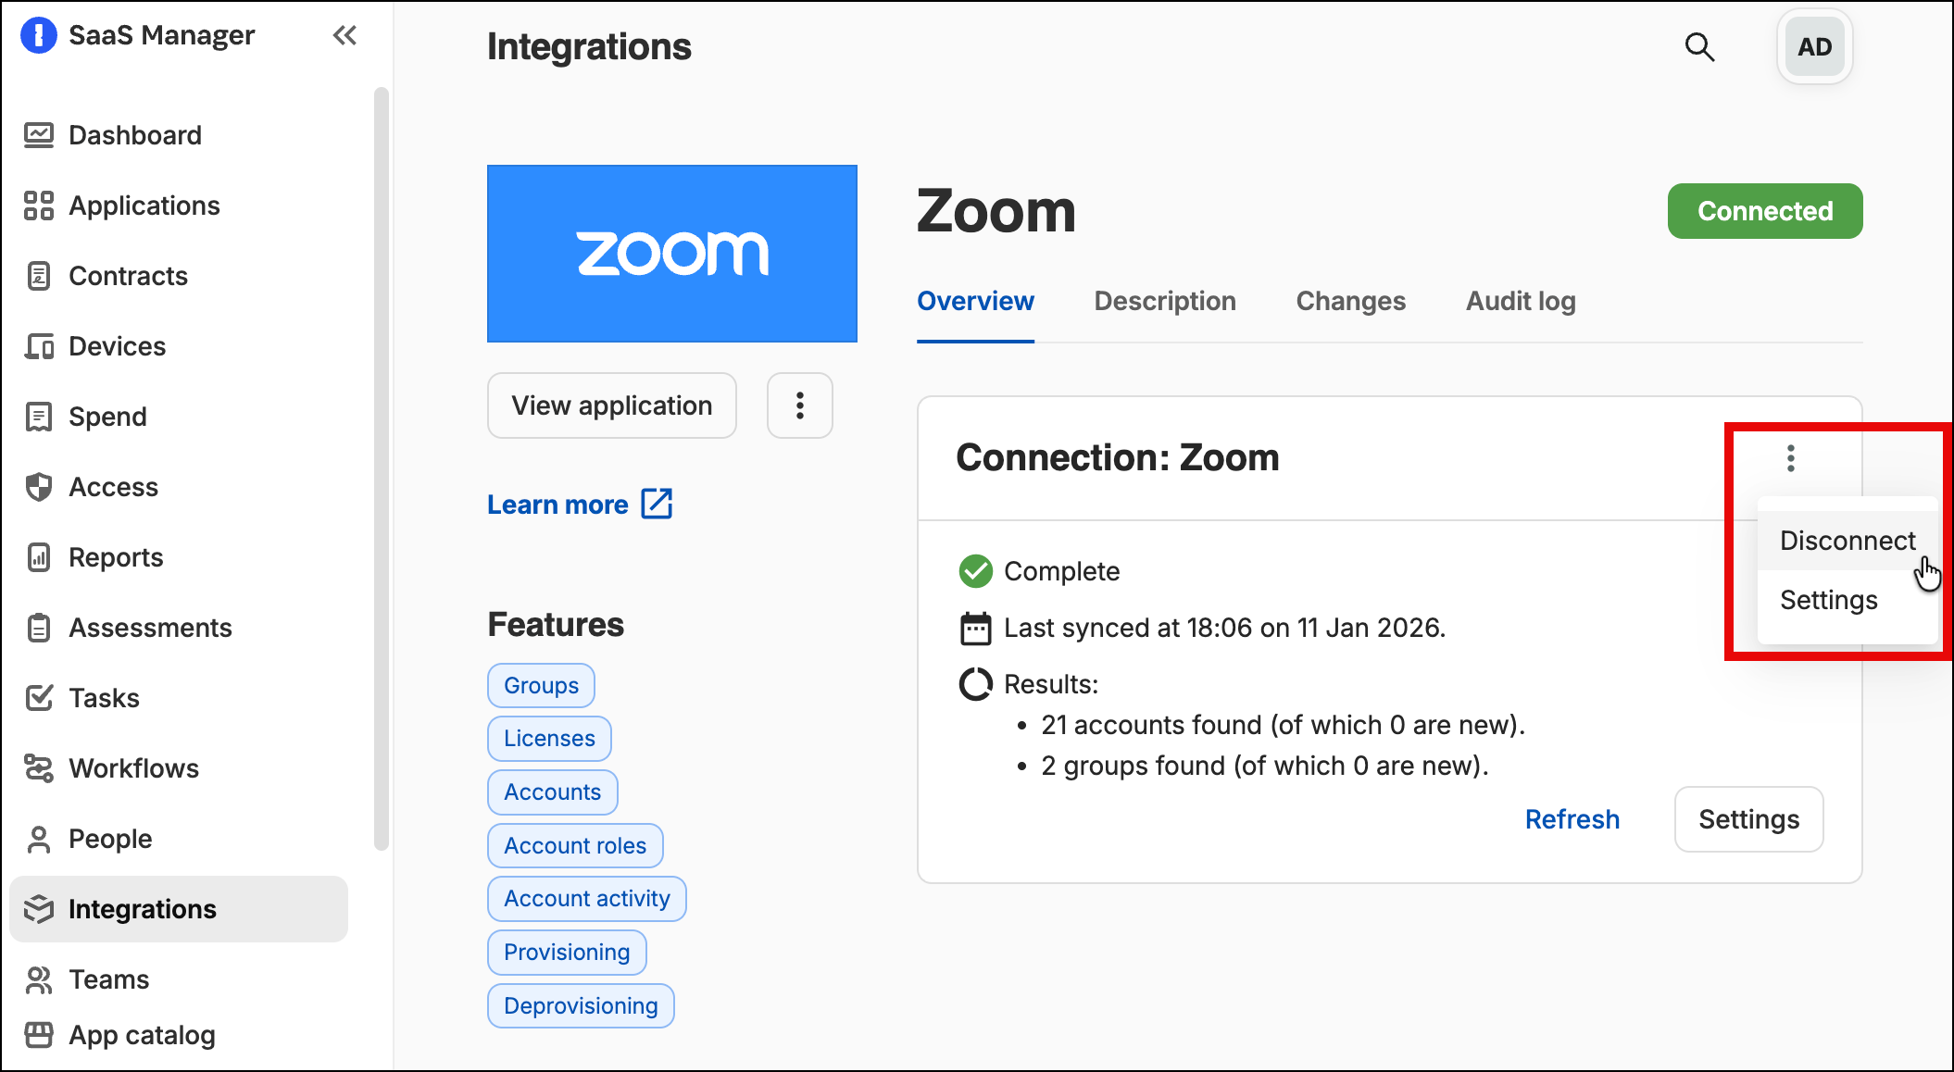Click the green Complete checkmark icon

pyautogui.click(x=976, y=571)
